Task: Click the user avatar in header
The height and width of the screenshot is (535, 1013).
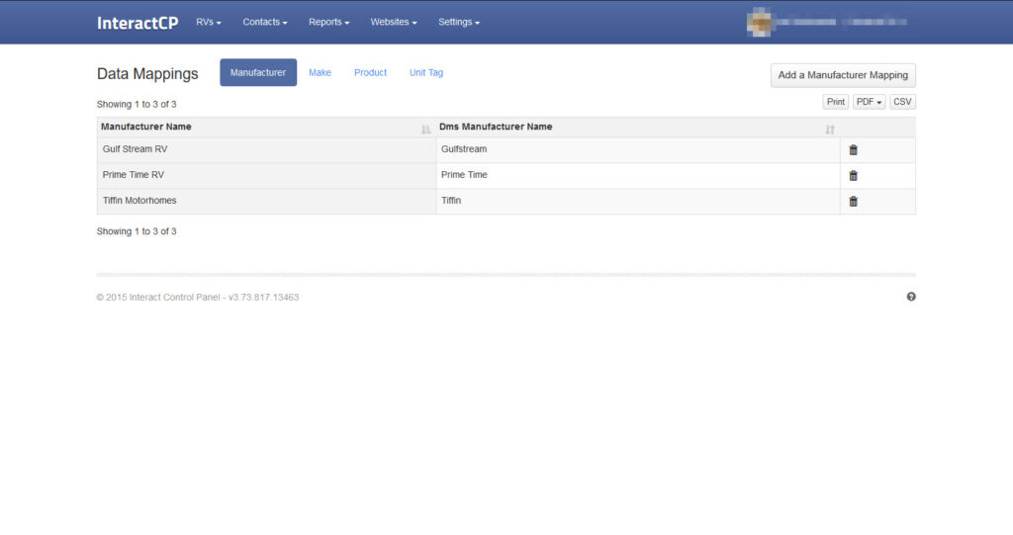Action: (759, 22)
